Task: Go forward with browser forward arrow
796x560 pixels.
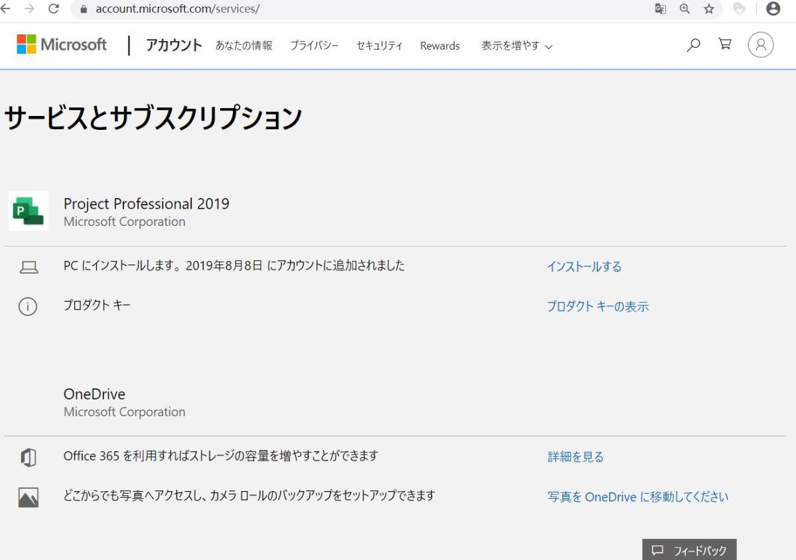Action: point(30,9)
